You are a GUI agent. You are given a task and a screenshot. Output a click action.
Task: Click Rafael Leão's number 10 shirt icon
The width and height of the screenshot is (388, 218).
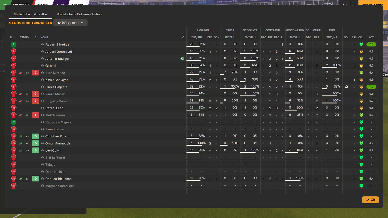coord(13,108)
